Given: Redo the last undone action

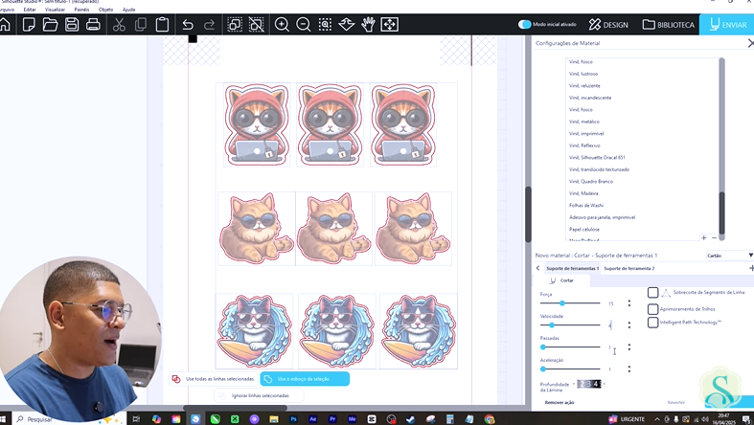Looking at the screenshot, I should point(209,25).
